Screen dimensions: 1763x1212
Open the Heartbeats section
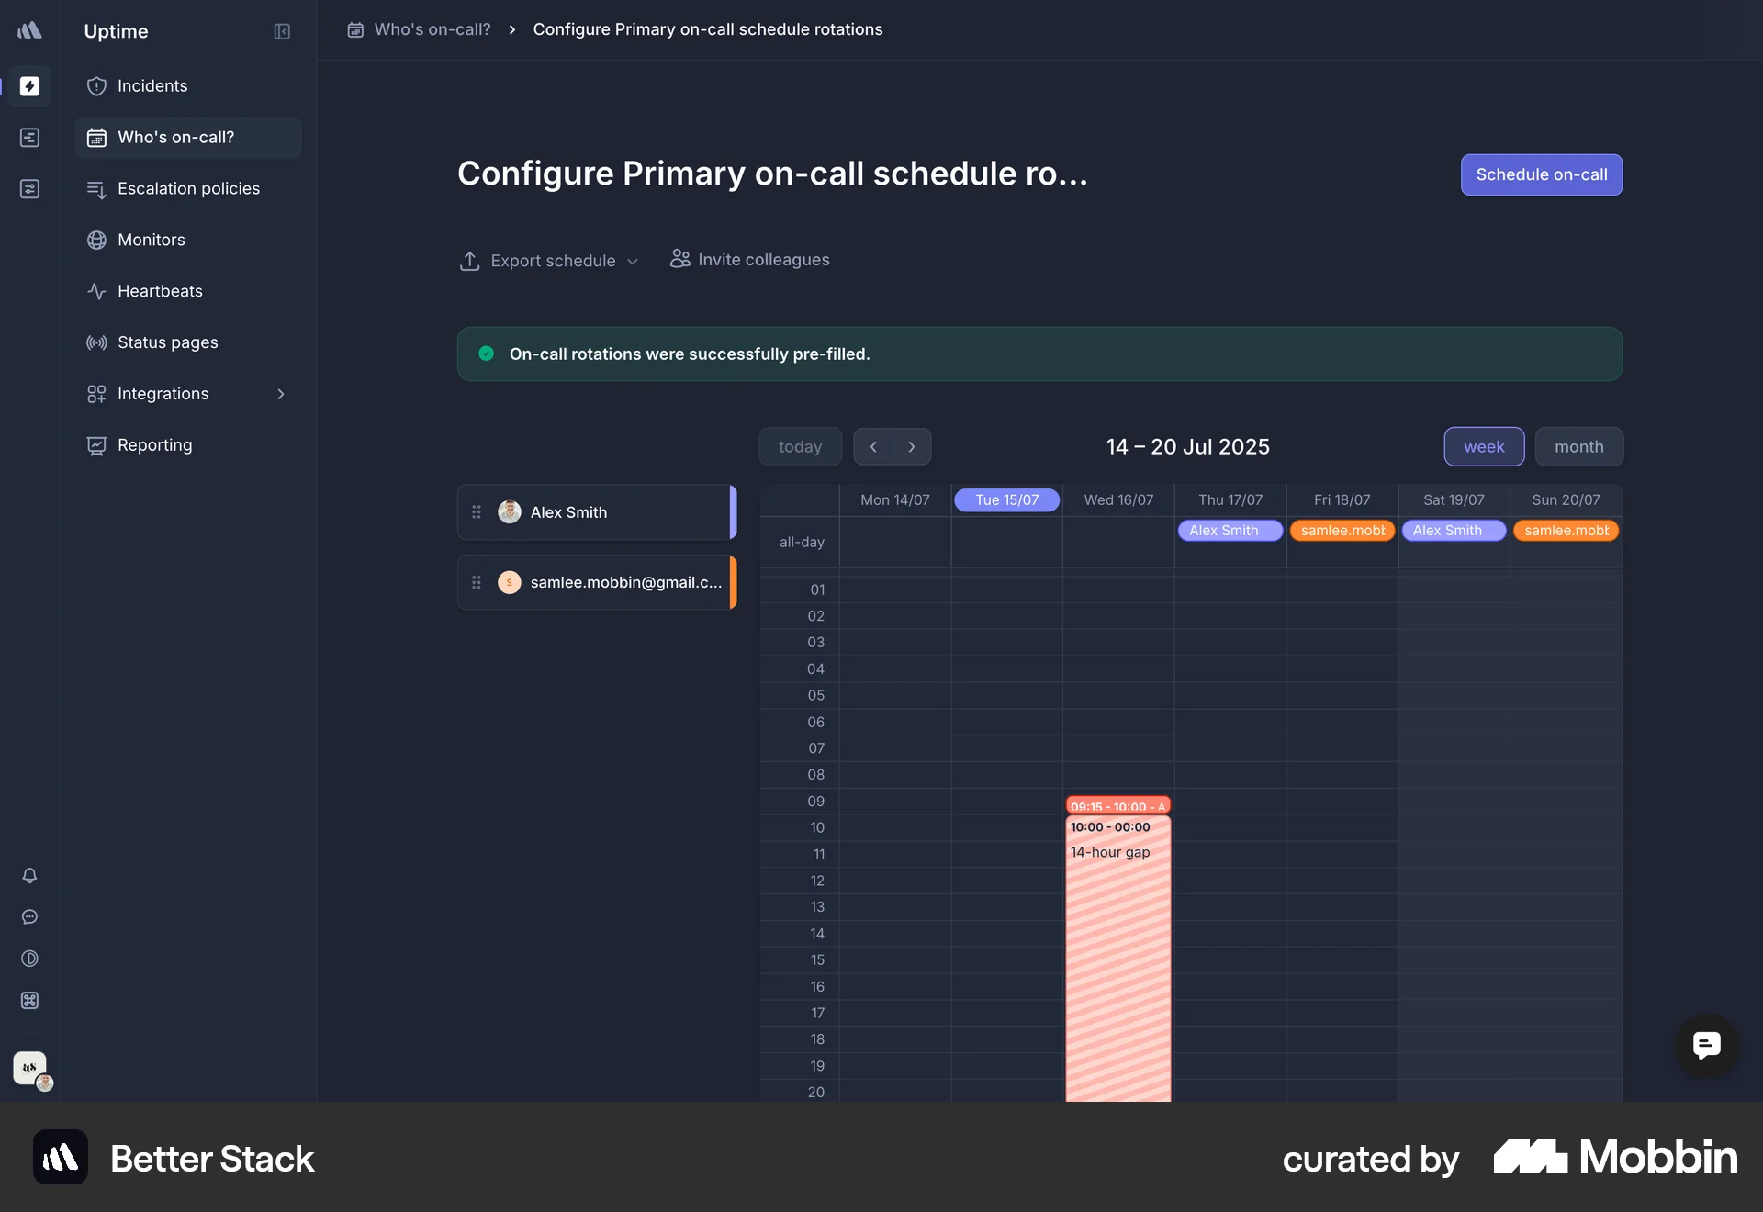point(160,291)
